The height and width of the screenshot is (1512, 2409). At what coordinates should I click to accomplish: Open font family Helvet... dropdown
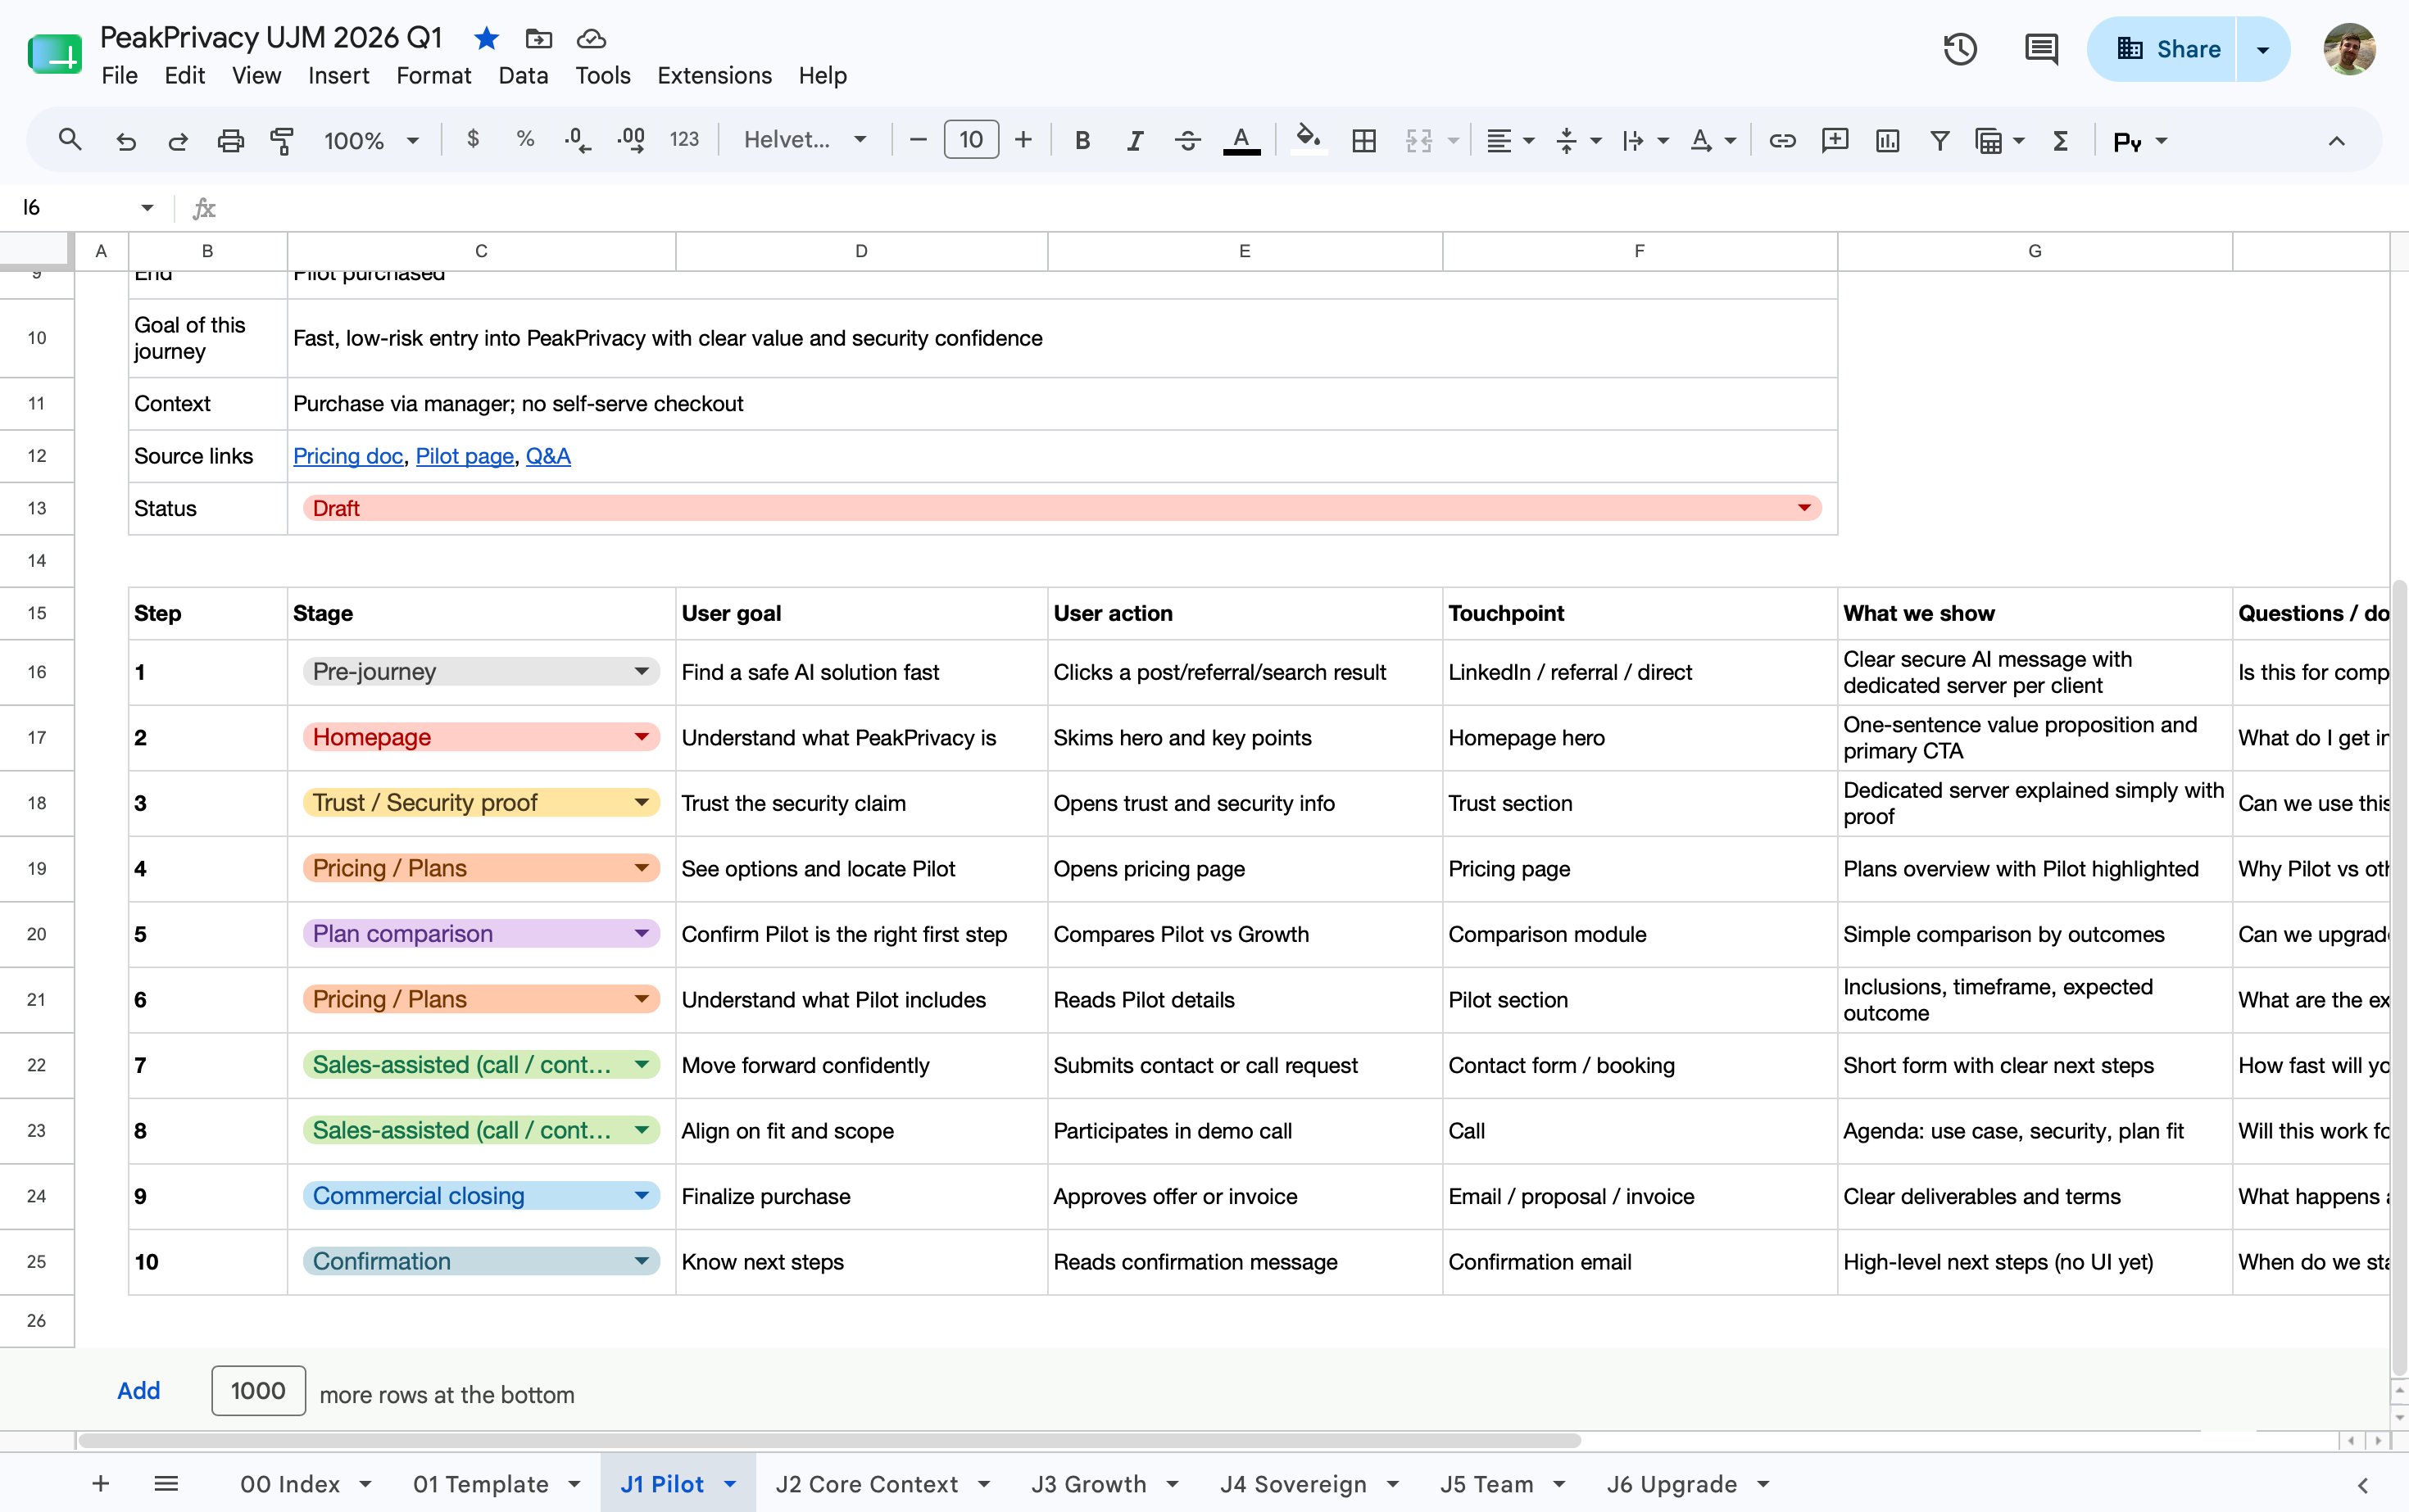(x=805, y=140)
